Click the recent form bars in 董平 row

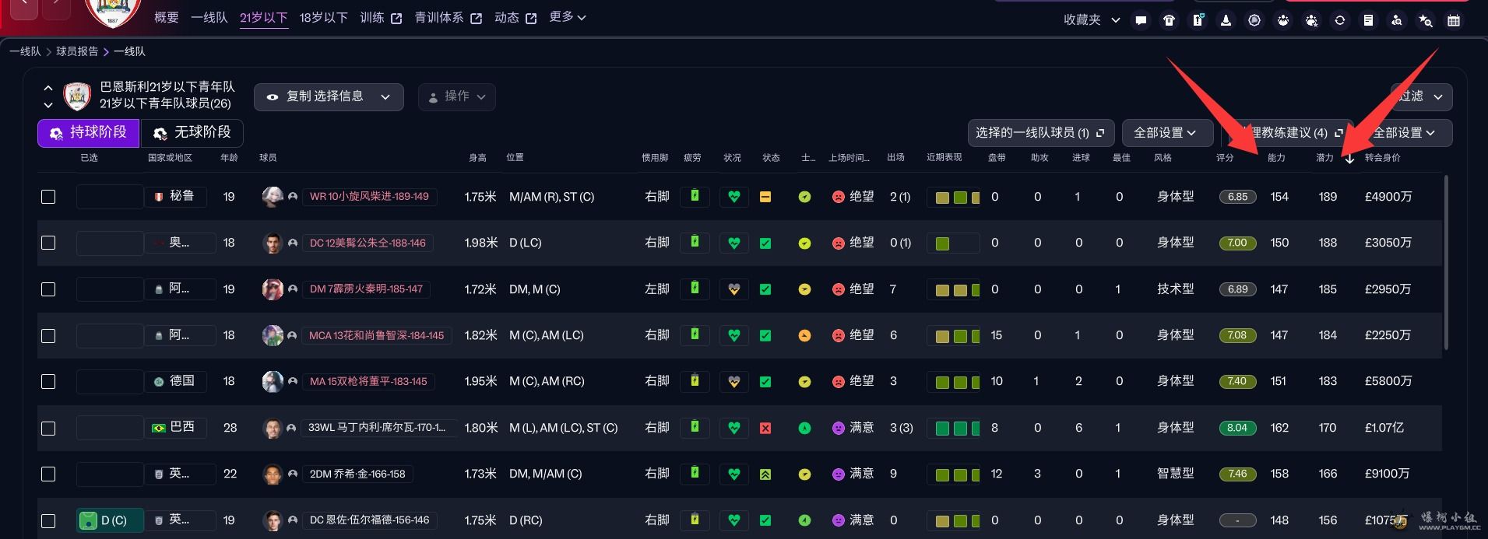click(x=953, y=382)
